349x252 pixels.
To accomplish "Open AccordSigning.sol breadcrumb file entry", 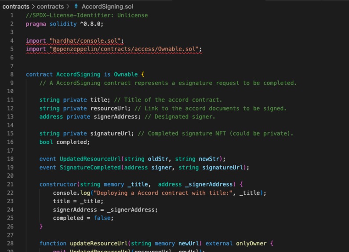I will click(107, 7).
